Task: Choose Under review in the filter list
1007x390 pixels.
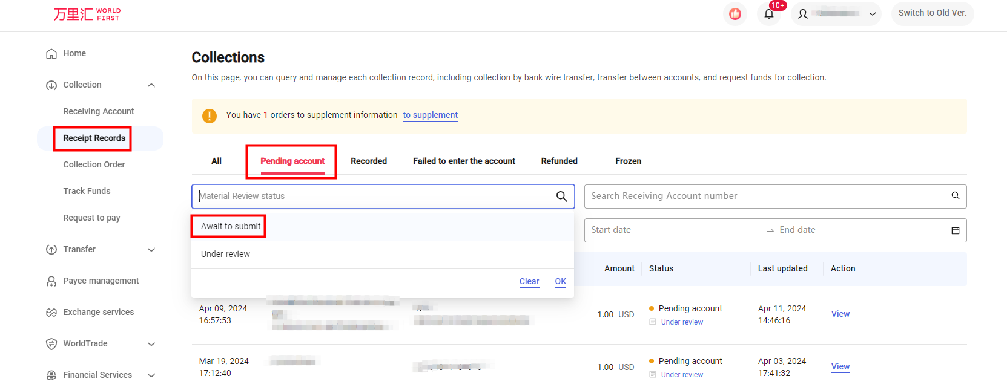Action: (x=225, y=254)
